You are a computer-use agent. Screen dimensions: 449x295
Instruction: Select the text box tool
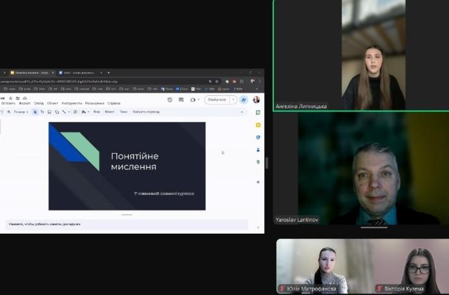click(x=42, y=112)
